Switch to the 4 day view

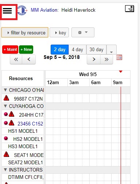[77, 50]
